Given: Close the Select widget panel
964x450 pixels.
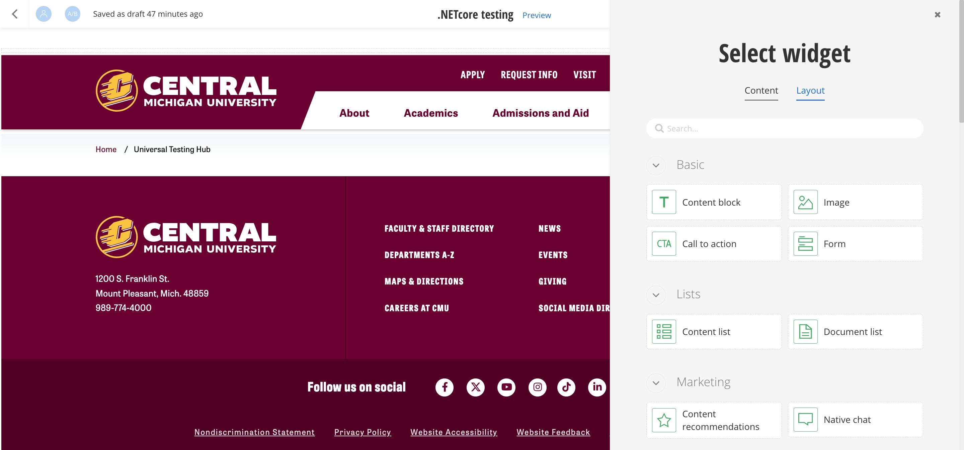Looking at the screenshot, I should tap(937, 15).
